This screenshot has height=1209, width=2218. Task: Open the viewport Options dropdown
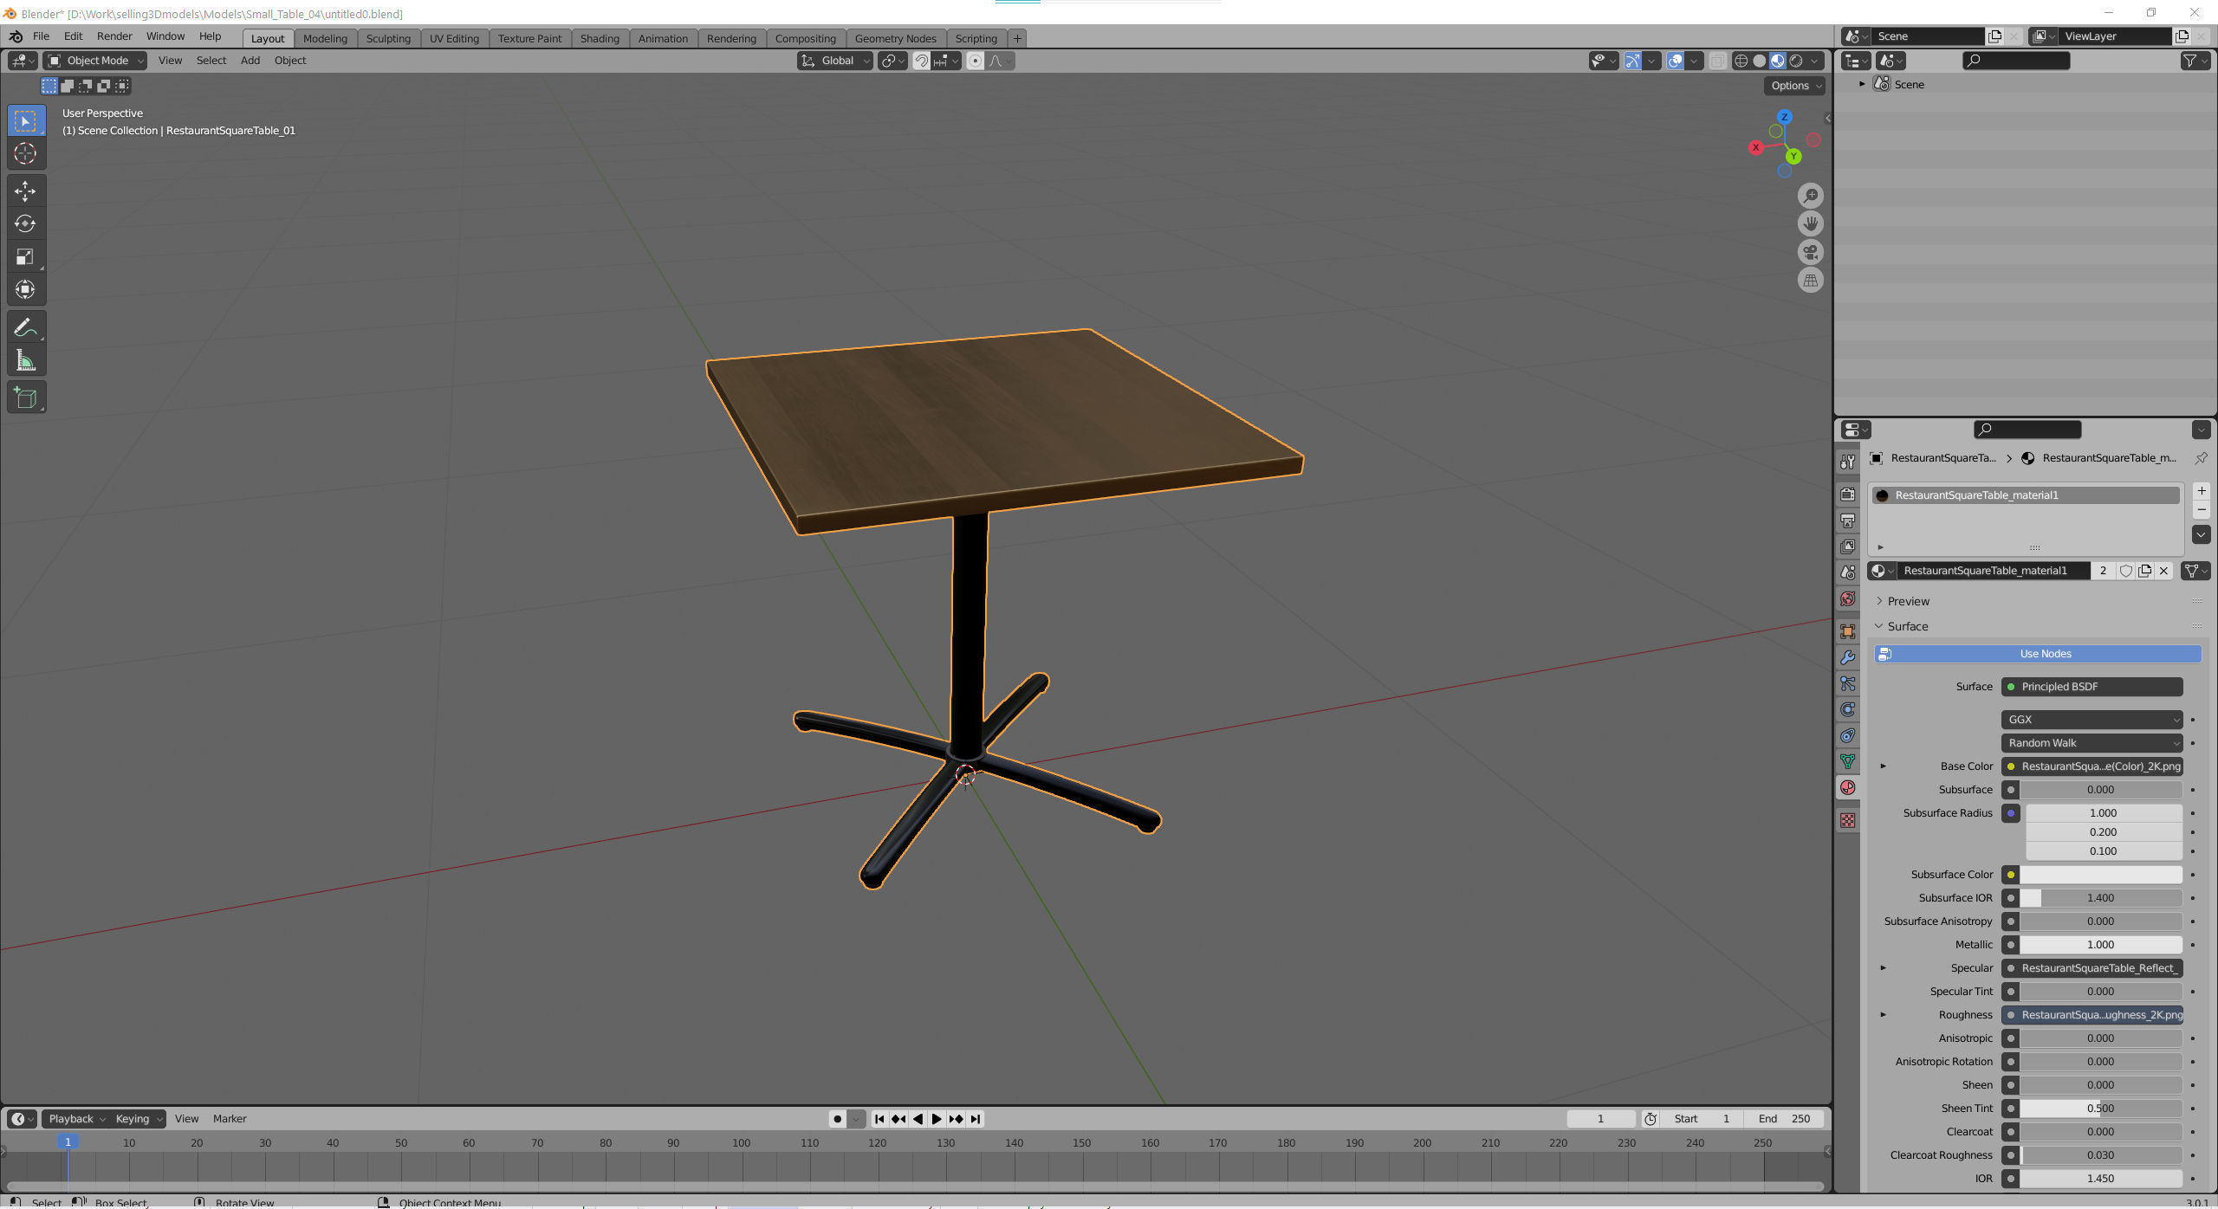[1795, 86]
